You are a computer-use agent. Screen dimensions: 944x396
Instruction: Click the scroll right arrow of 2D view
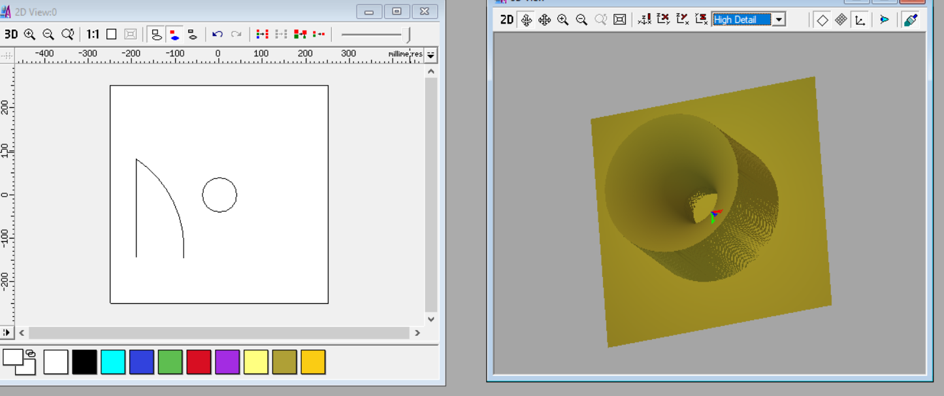pos(417,333)
